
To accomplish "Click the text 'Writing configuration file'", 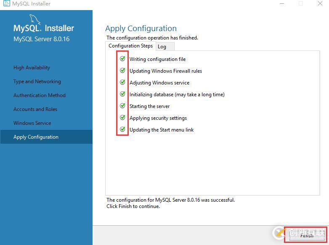I will coord(158,59).
